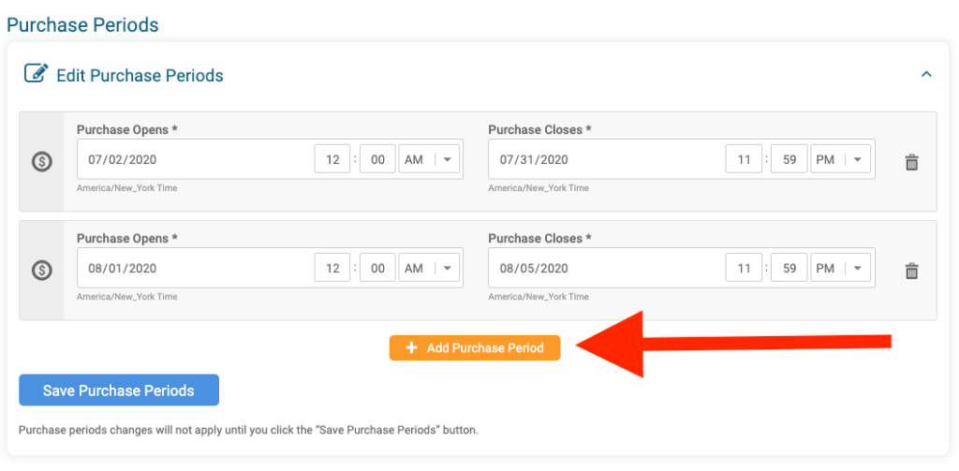Click the 08/05/2020 Purchase Closes date field
Image resolution: width=959 pixels, height=471 pixels.
click(x=606, y=268)
